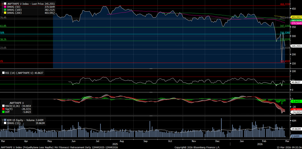This screenshot has height=149, width=302.
Task: Click the 466.2226 Fibonacci 100% level label
Action: click(x=285, y=4)
